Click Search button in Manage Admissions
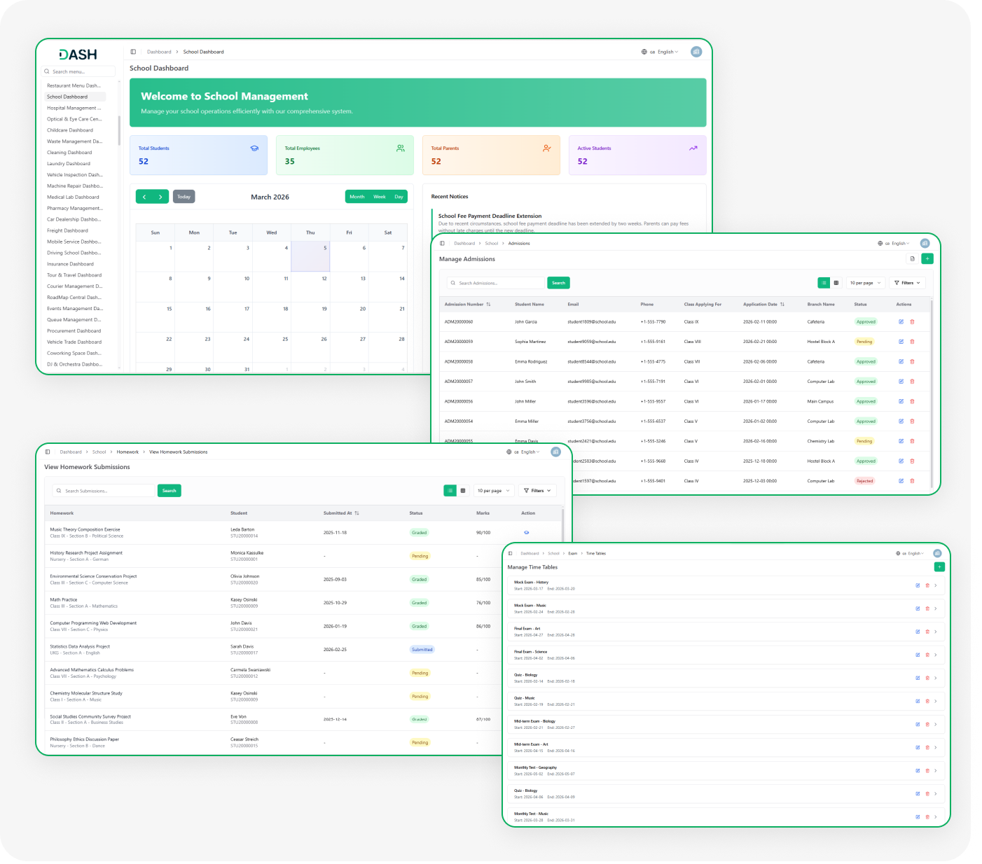Viewport: 982px width, 864px height. click(558, 283)
